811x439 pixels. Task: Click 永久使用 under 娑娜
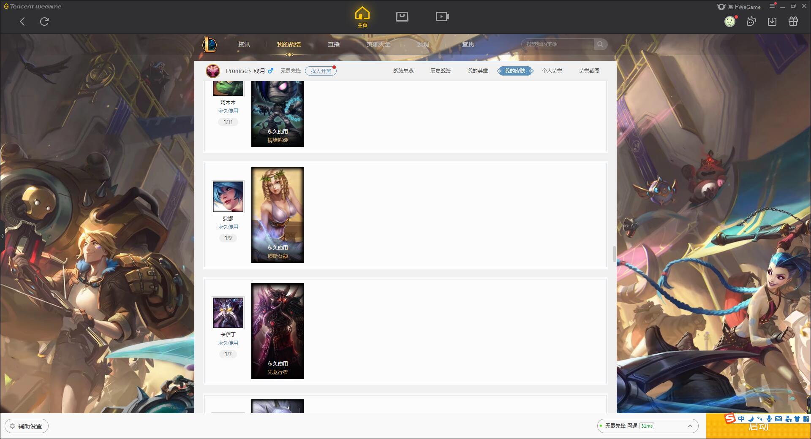coord(228,227)
